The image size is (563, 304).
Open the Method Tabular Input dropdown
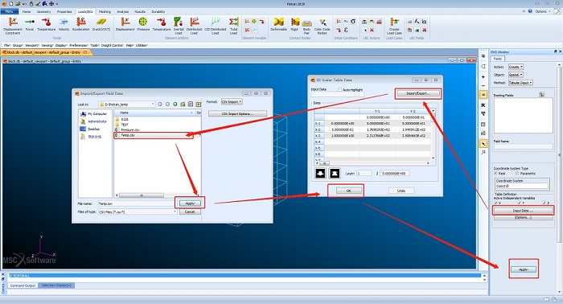coord(520,83)
